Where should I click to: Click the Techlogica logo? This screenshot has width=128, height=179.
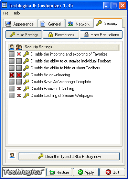click(x=24, y=172)
